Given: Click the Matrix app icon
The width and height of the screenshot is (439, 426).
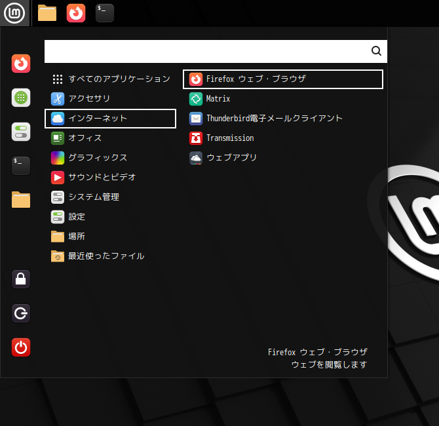Looking at the screenshot, I should [x=196, y=99].
